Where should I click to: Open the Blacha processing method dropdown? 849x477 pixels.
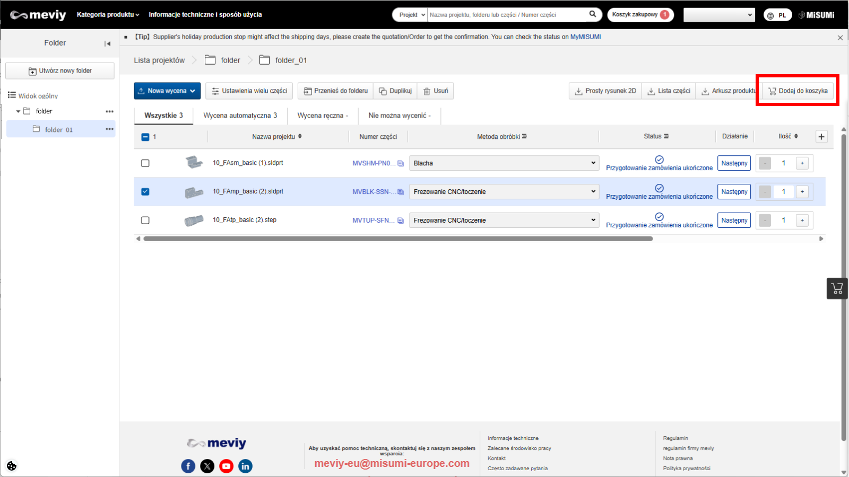pos(504,163)
